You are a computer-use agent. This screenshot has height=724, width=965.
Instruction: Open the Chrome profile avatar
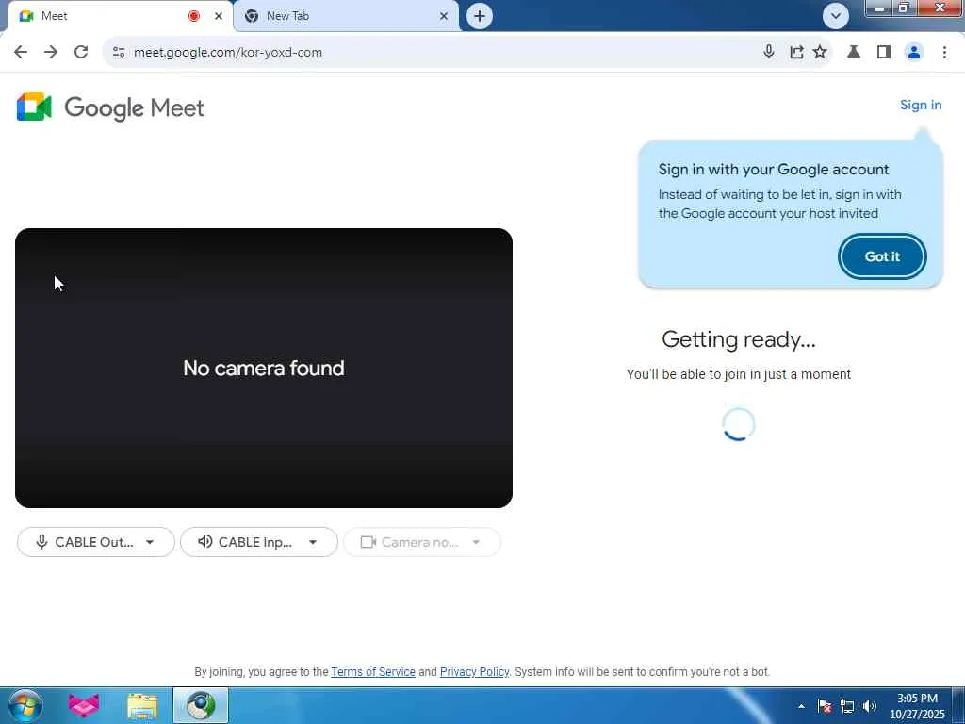point(914,53)
